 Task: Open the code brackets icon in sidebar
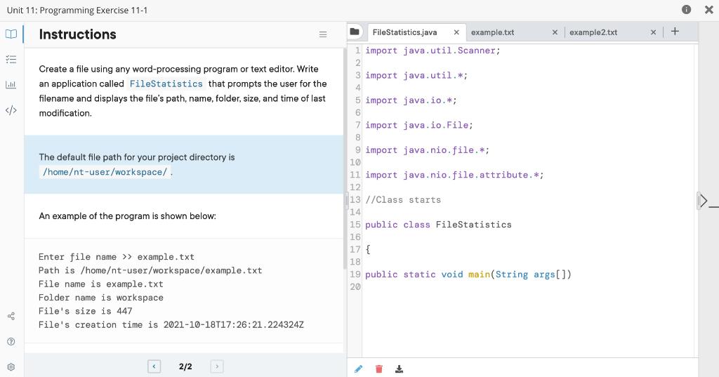(x=11, y=110)
